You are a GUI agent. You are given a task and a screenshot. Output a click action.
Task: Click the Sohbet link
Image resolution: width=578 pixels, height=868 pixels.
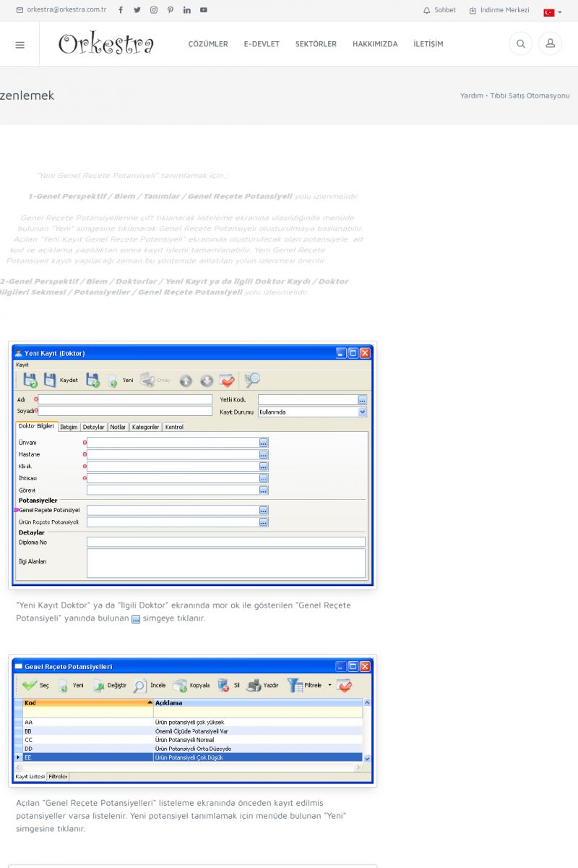pyautogui.click(x=439, y=10)
